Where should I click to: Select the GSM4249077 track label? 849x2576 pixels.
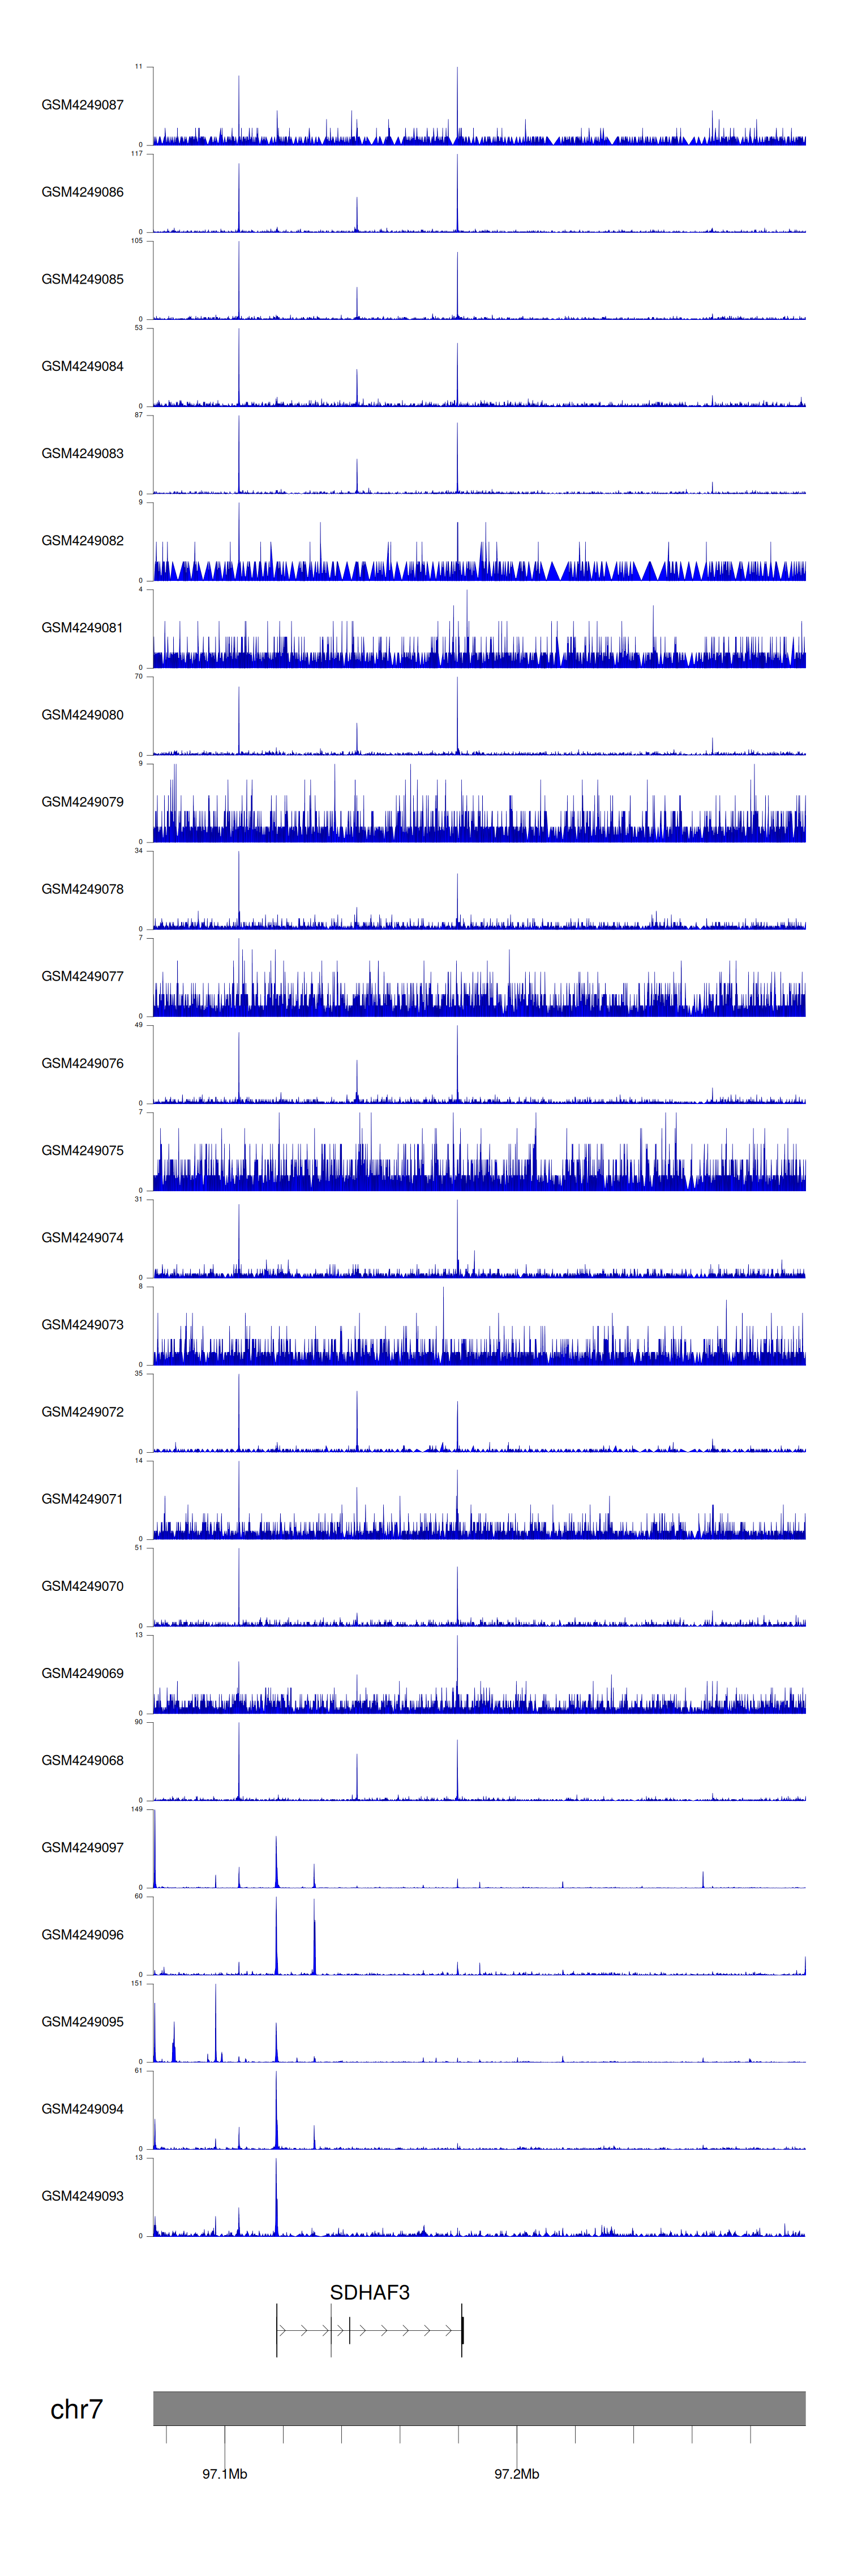[82, 976]
